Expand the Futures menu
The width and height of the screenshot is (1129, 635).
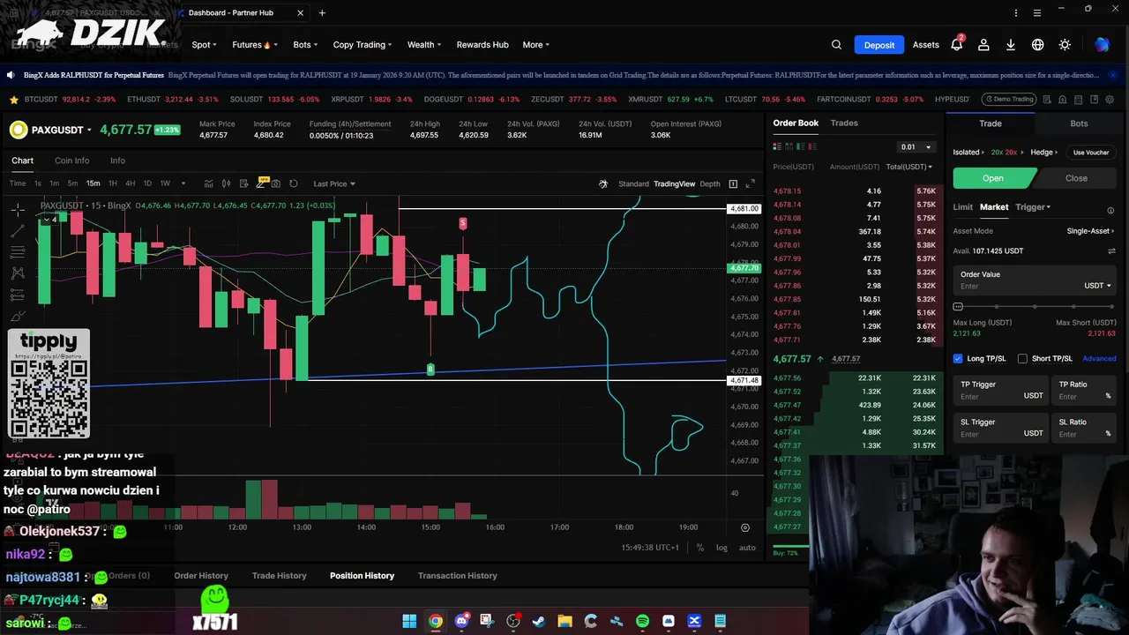(x=255, y=45)
